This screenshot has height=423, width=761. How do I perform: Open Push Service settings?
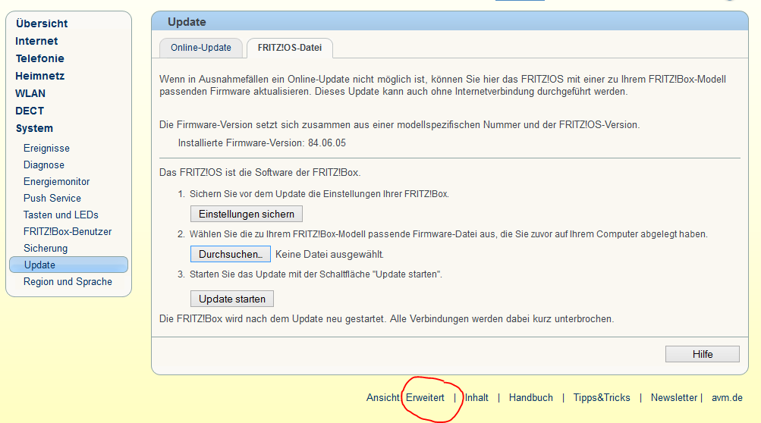(52, 199)
